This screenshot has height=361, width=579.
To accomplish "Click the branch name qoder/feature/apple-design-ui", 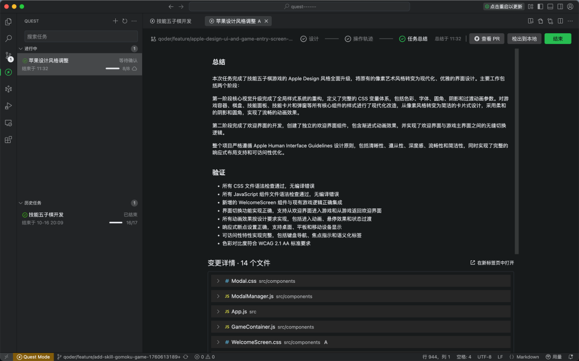I will [221, 39].
